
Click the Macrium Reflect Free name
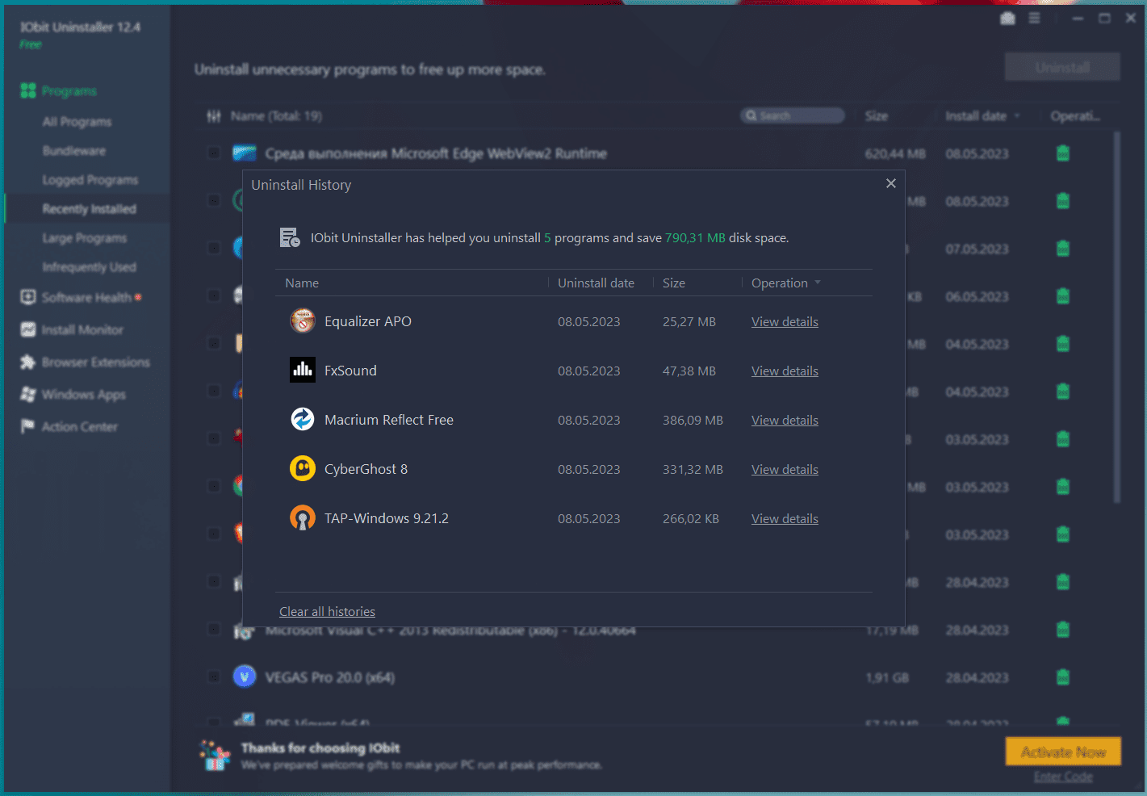pyautogui.click(x=389, y=420)
